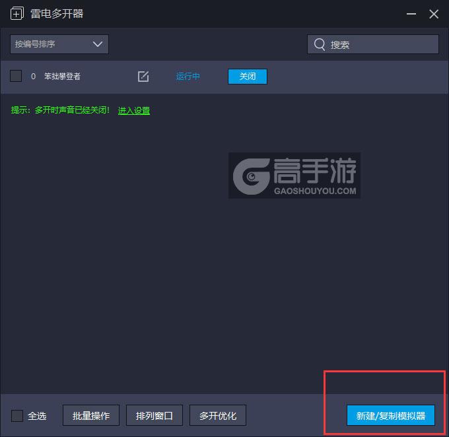
Task: Click the 多开优化 button
Action: pyautogui.click(x=218, y=415)
